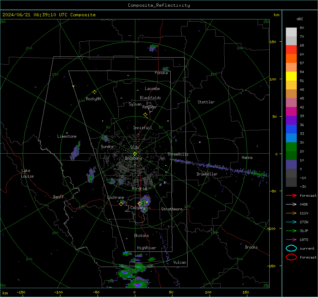This screenshot has width=318, height=297.
Task: Click the Innisfail city label
Action: tap(143, 128)
